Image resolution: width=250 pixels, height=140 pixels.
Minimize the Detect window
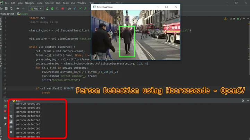click(158, 7)
